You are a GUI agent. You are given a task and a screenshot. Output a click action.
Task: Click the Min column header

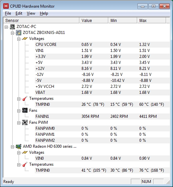(123, 20)
